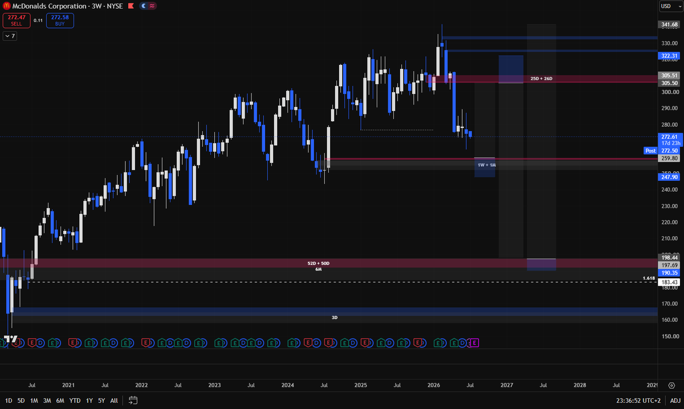Expand the collapsed indicators legend showing 7
684x409 pixels.
(10, 36)
